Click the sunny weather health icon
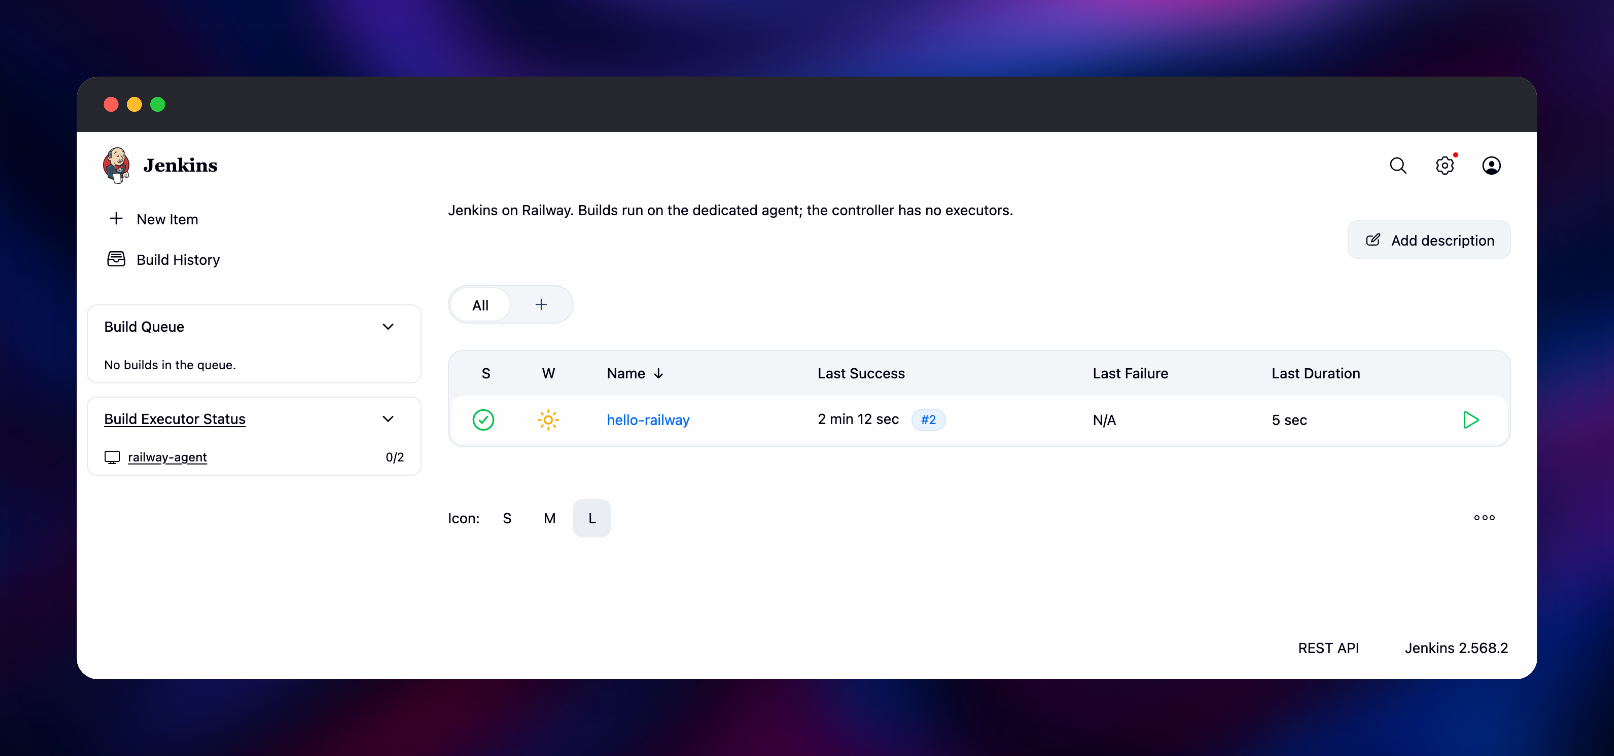This screenshot has width=1614, height=756. 548,420
